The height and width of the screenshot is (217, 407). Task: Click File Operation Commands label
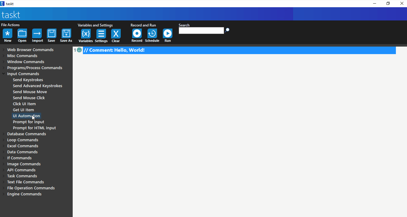pos(31,188)
